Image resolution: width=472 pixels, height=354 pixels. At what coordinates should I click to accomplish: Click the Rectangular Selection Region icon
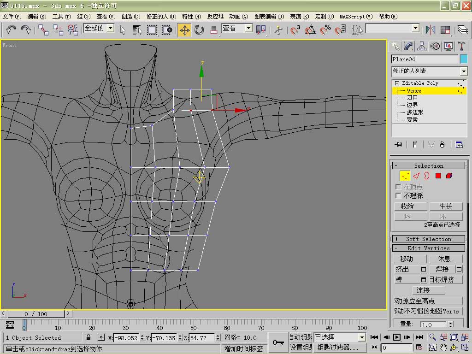pos(152,30)
